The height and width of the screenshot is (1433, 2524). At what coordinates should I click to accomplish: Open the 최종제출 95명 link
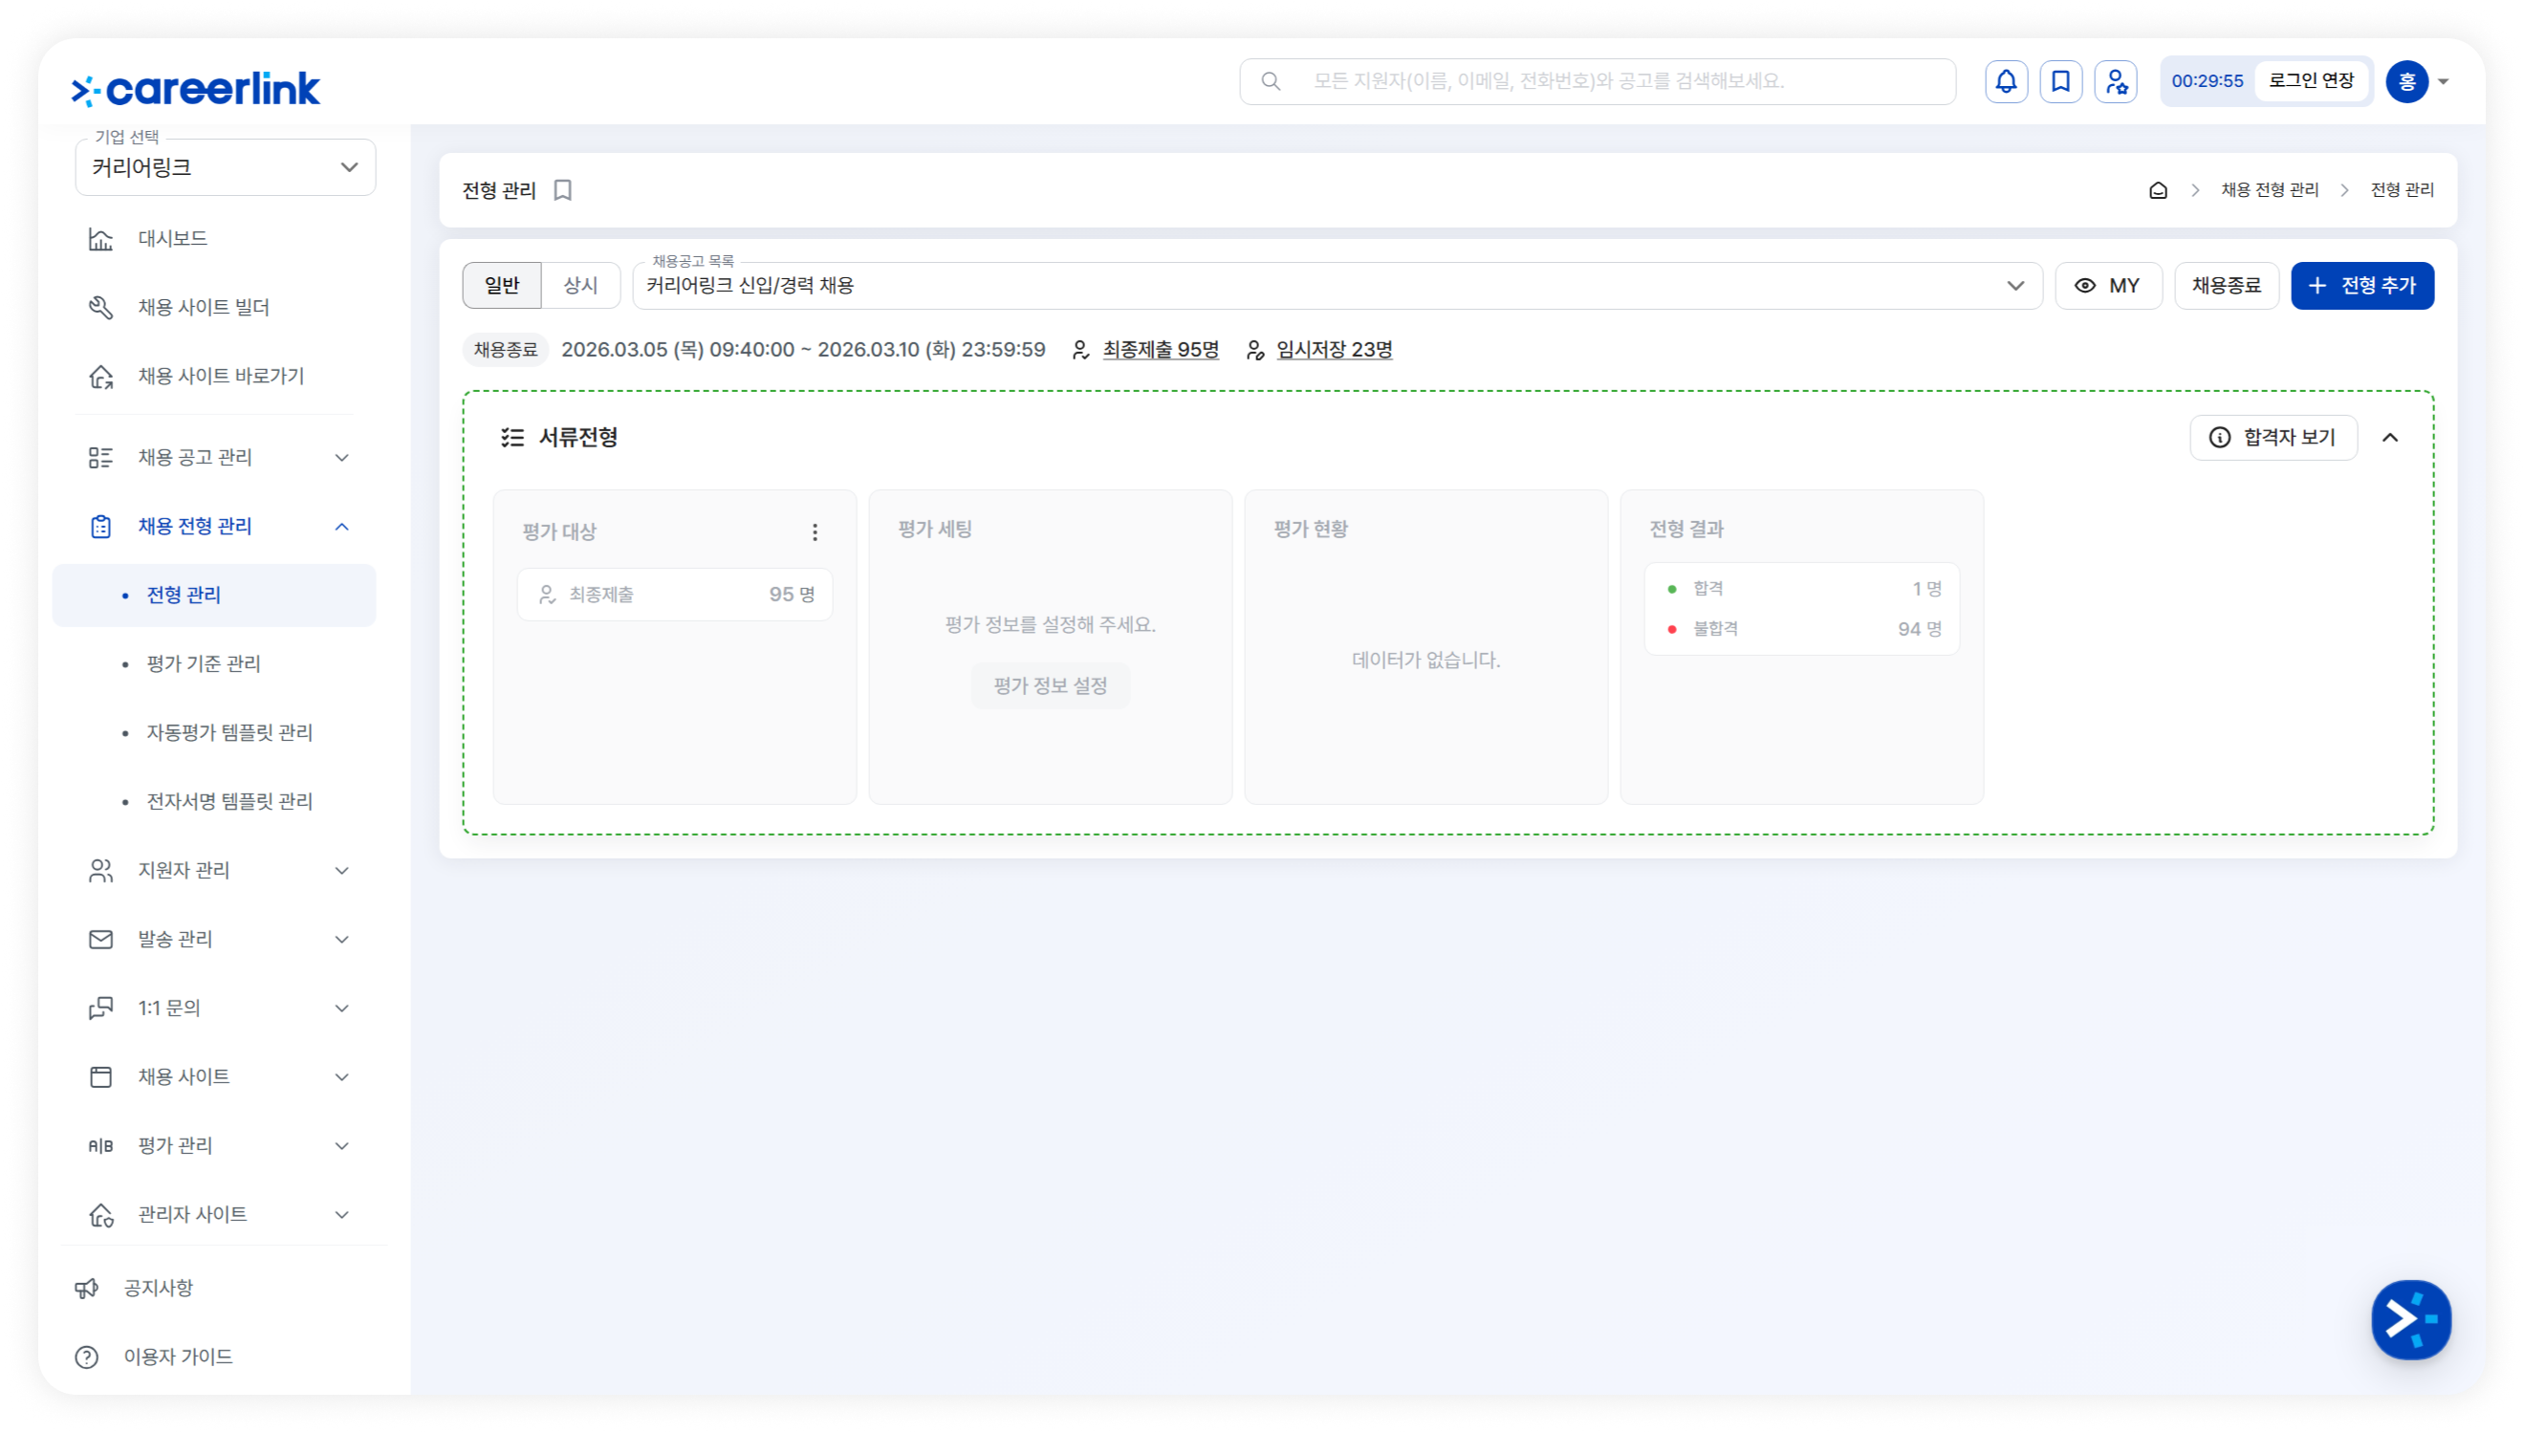[x=1160, y=349]
